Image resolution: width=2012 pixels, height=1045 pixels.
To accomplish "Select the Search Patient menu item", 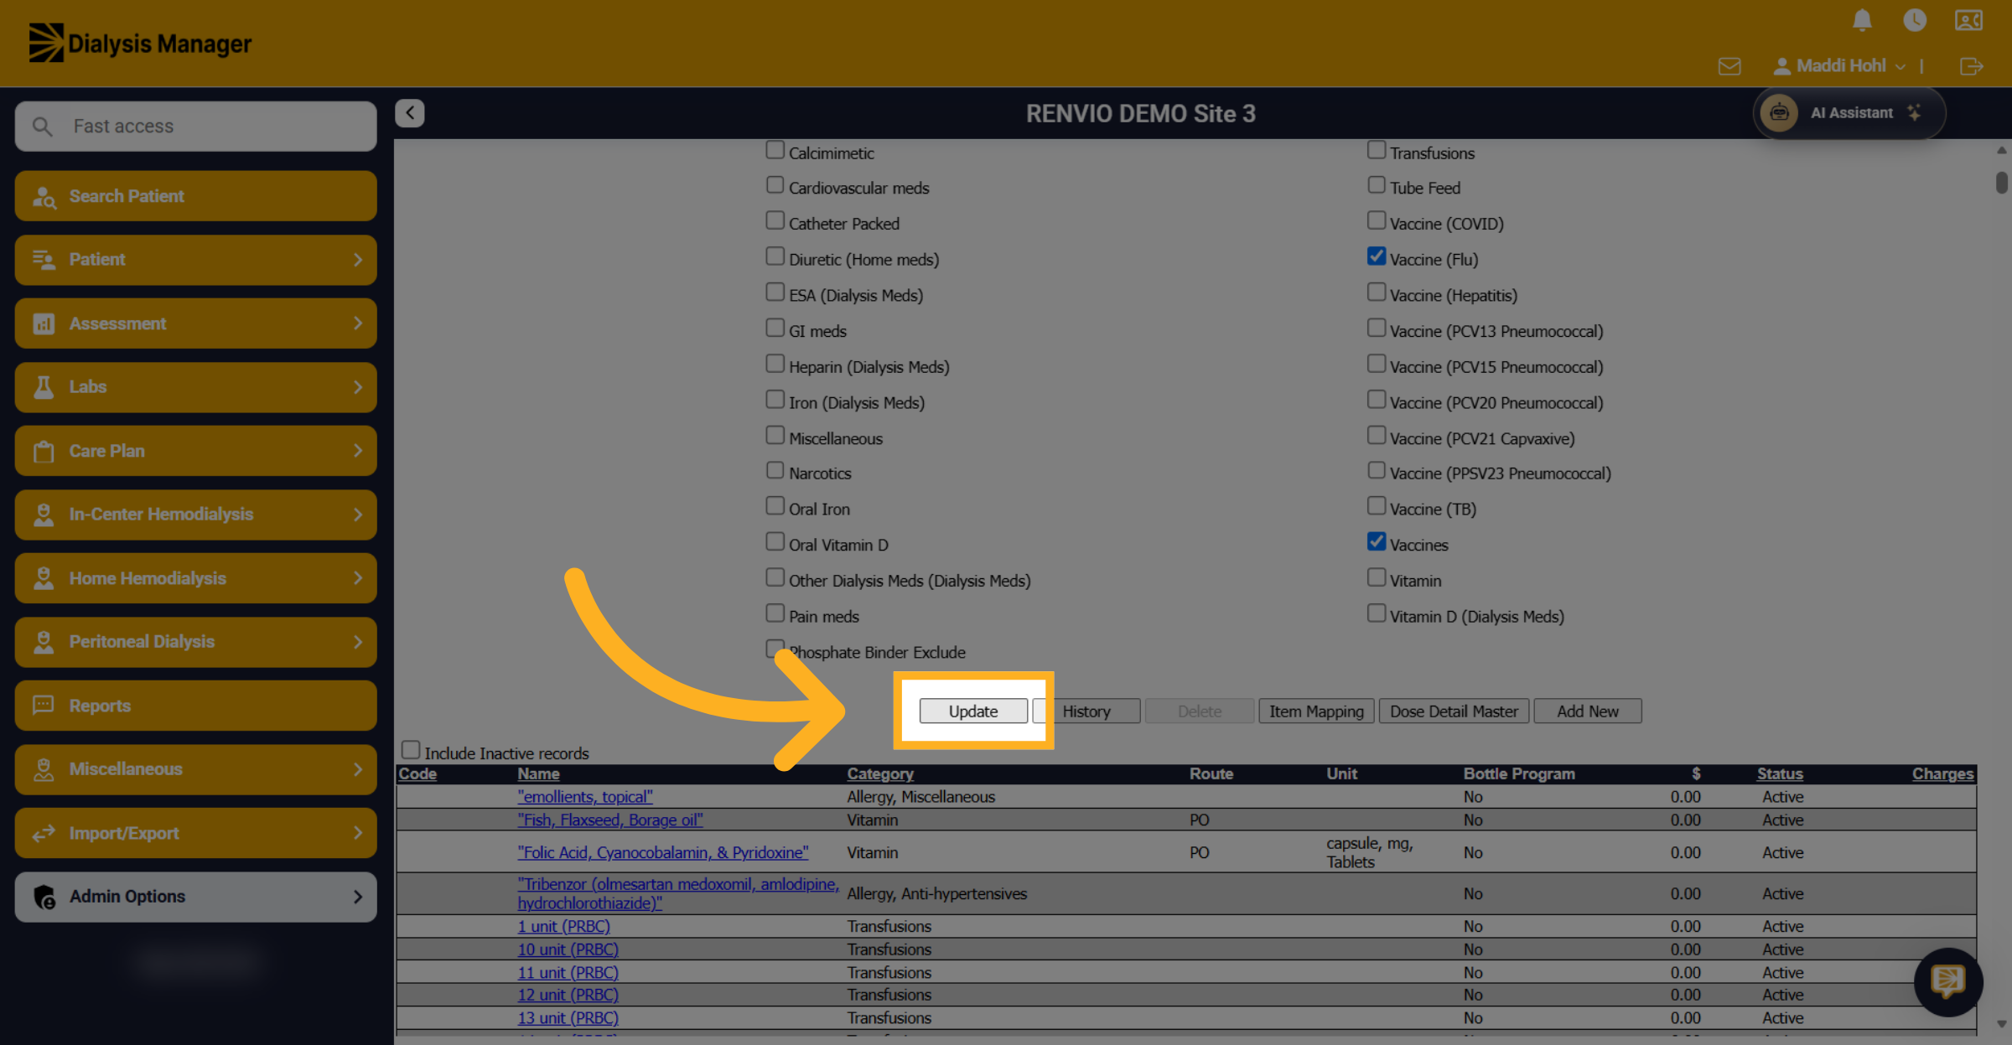I will (195, 196).
